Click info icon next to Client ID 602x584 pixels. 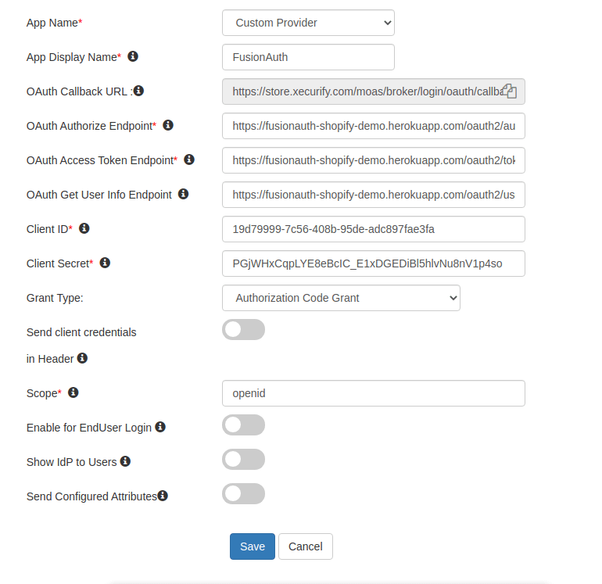tap(84, 228)
